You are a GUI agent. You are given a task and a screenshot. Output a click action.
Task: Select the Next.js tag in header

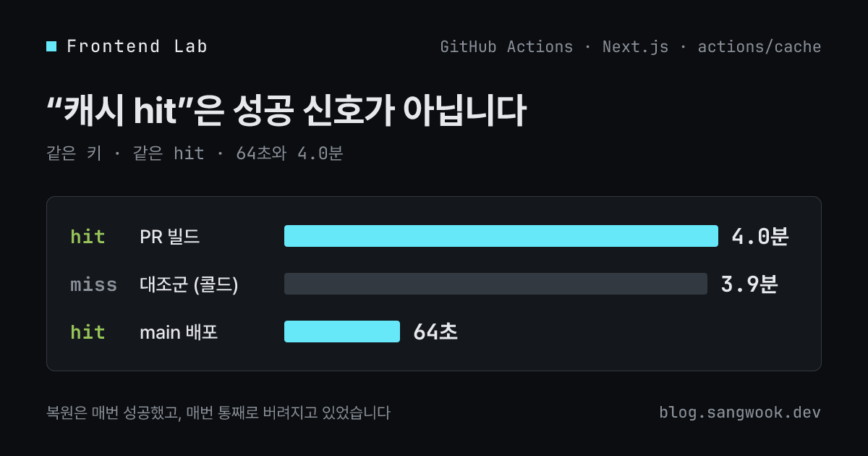636,47
